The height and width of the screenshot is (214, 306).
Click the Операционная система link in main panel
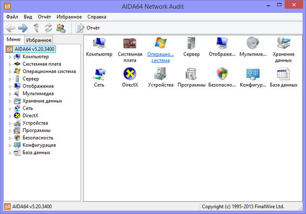(x=161, y=57)
